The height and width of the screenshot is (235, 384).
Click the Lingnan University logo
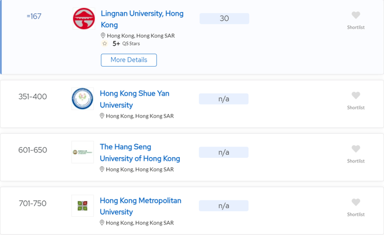click(x=84, y=19)
